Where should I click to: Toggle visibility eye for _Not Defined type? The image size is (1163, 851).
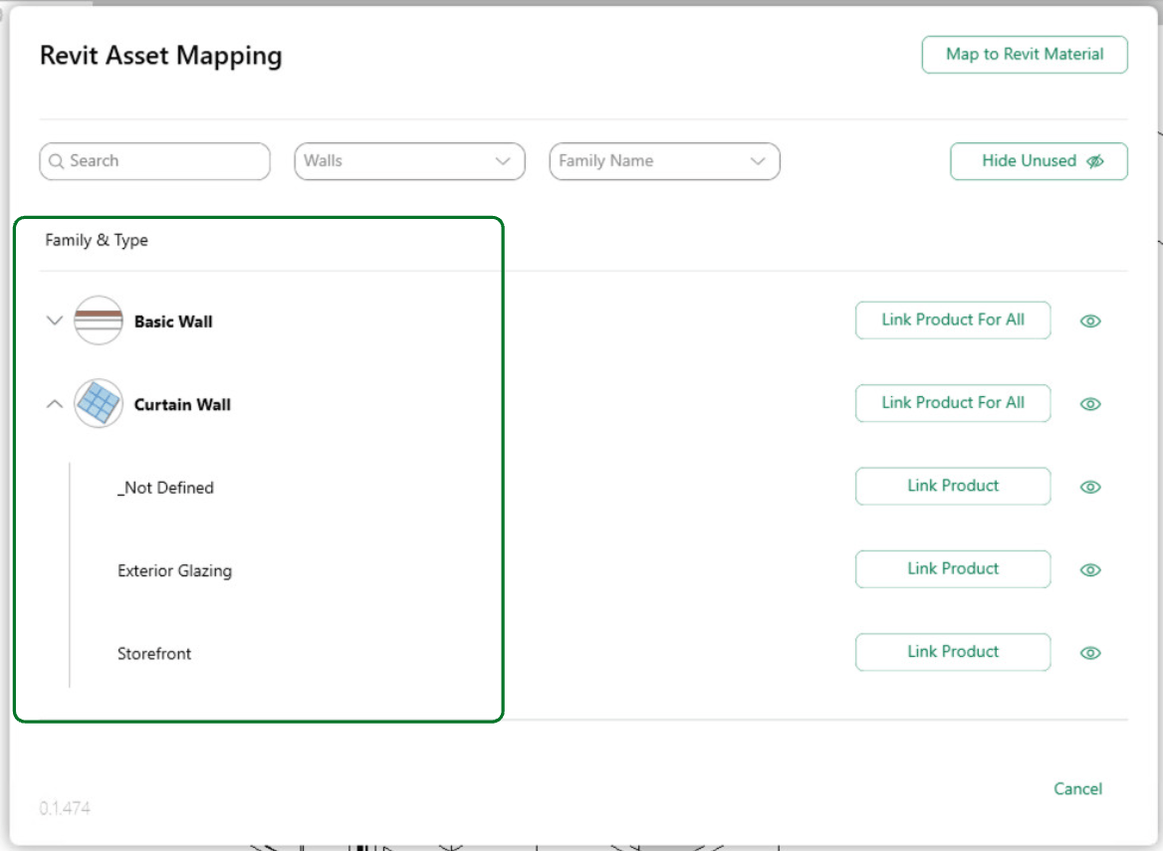[x=1089, y=487]
